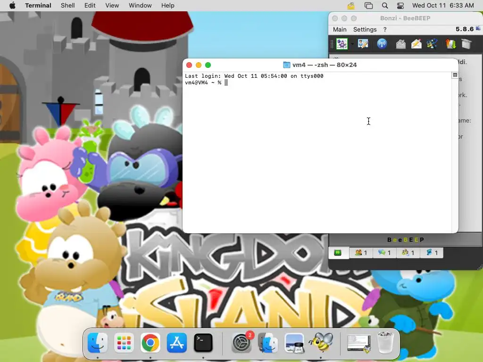Click the Terminal icon in the Dock
This screenshot has height=362, width=483.
tap(203, 343)
